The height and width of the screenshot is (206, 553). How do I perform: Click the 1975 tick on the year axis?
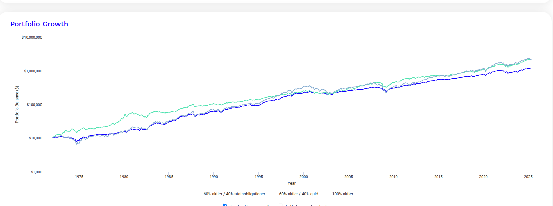[x=79, y=177]
